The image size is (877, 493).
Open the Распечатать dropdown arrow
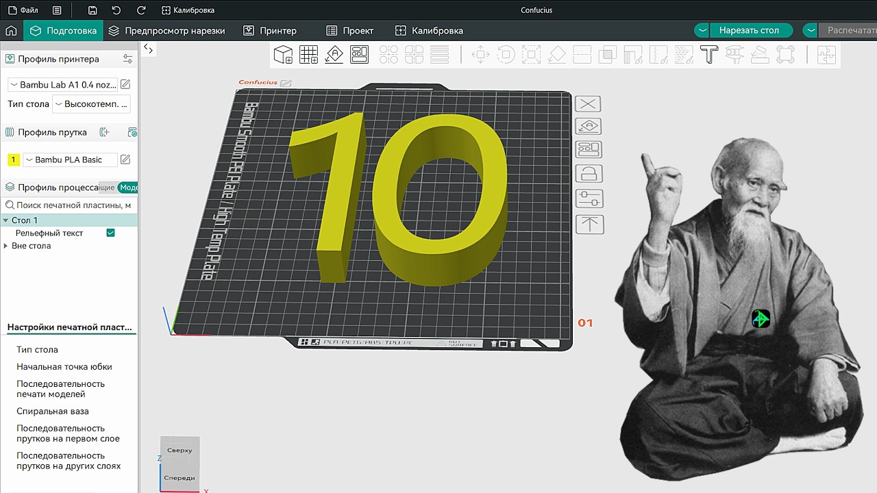[811, 30]
